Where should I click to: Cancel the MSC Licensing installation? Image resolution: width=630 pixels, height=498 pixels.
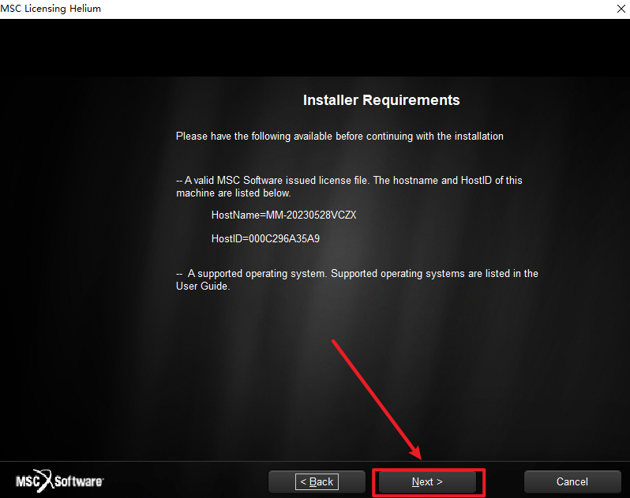[x=572, y=481]
